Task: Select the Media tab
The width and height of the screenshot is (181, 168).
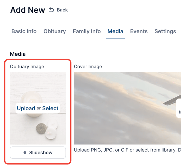Action: (x=115, y=31)
